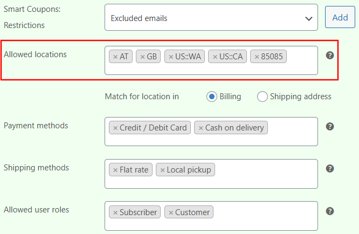Open the Excluded emails restrictions dropdown
Screen dimensions: 359x234
211,17
